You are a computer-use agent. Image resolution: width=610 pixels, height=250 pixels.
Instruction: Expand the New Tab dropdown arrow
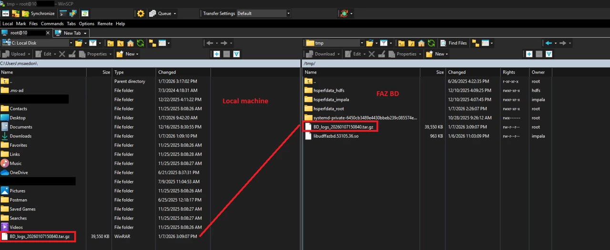86,33
